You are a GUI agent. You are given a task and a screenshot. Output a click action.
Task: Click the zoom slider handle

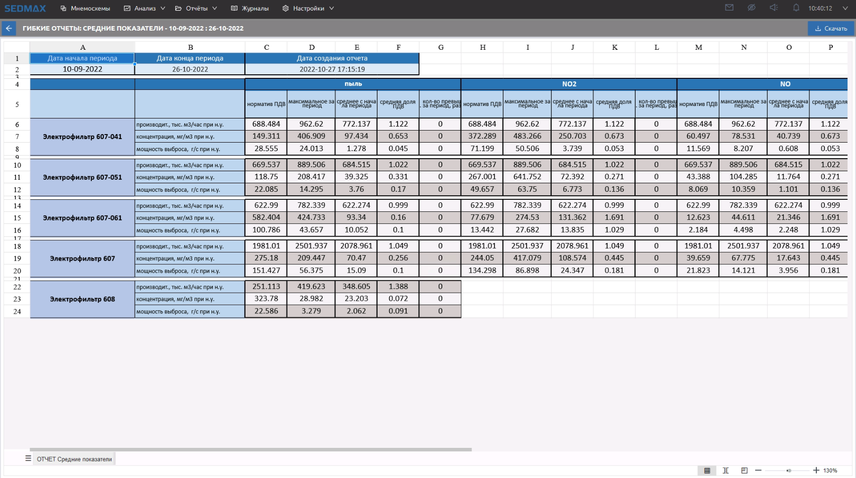789,470
